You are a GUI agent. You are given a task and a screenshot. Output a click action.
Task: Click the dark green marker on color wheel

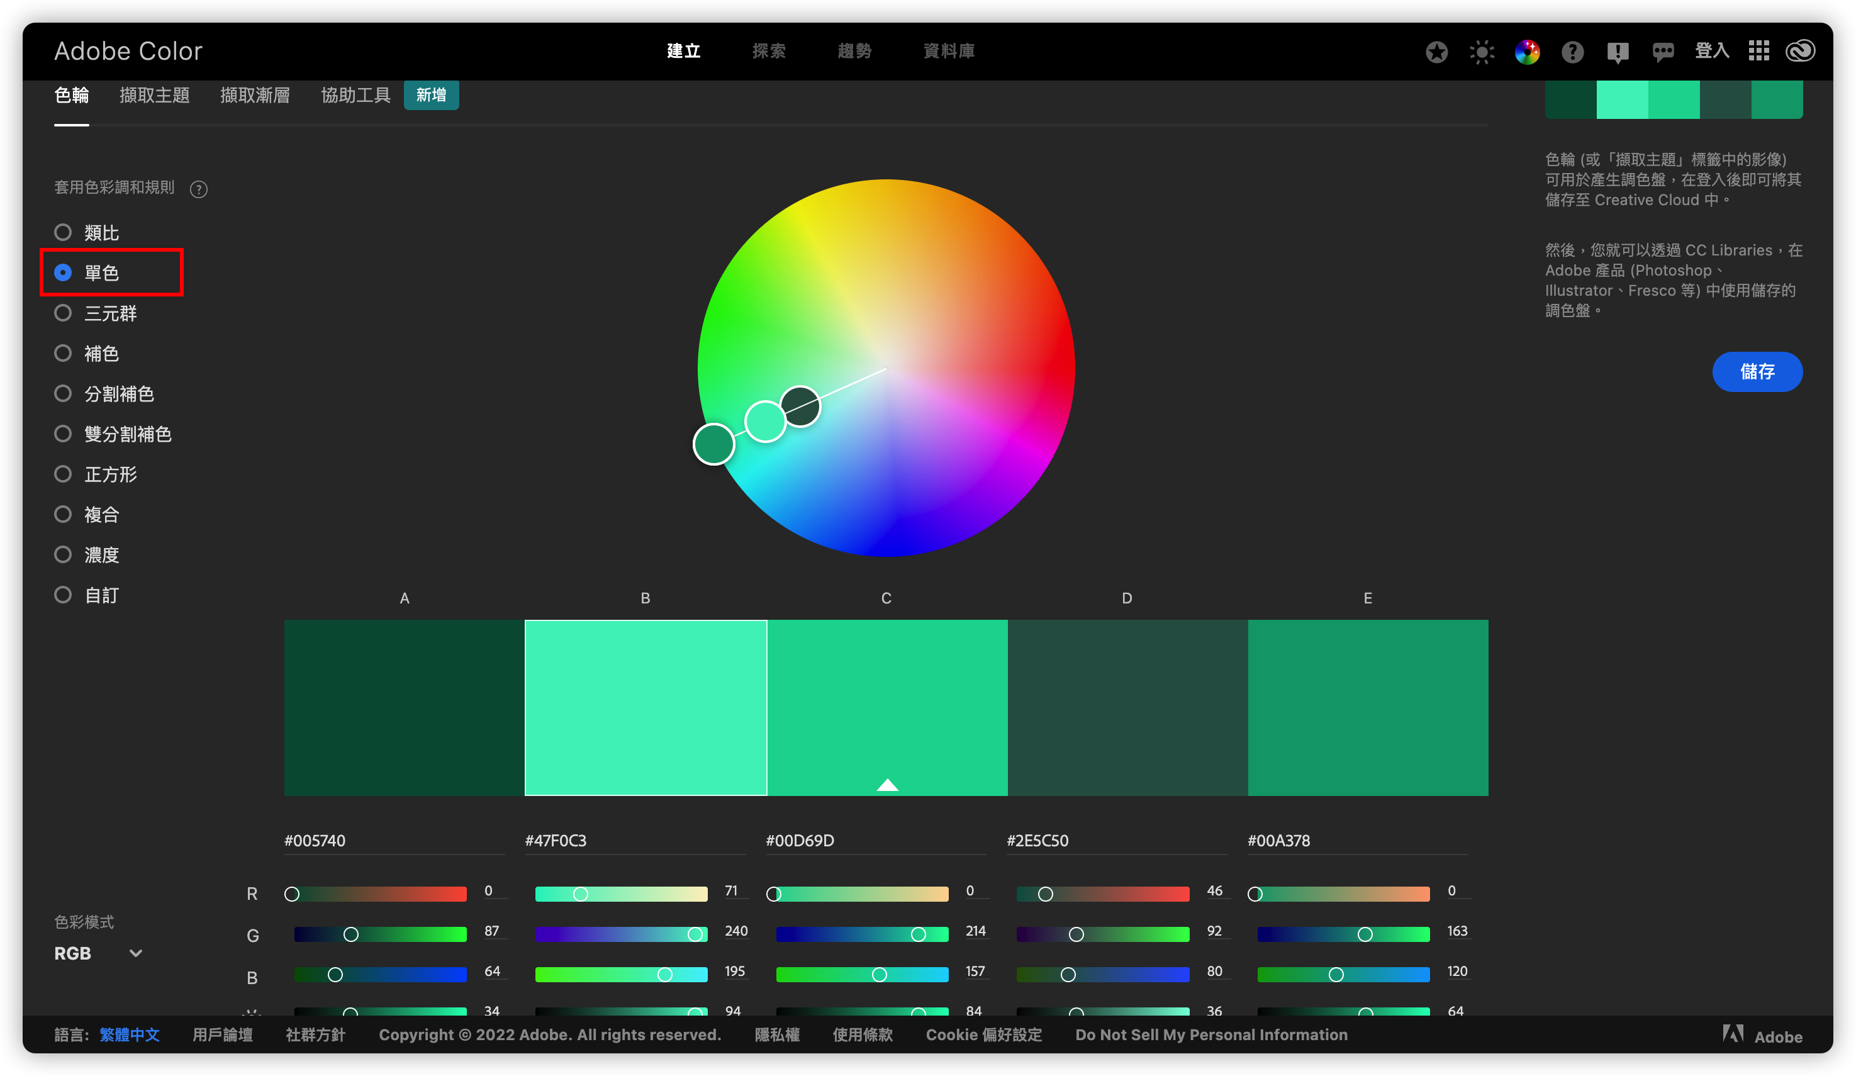click(x=800, y=406)
